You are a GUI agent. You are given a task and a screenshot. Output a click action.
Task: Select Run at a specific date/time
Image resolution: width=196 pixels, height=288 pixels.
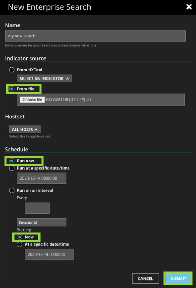tap(12, 168)
